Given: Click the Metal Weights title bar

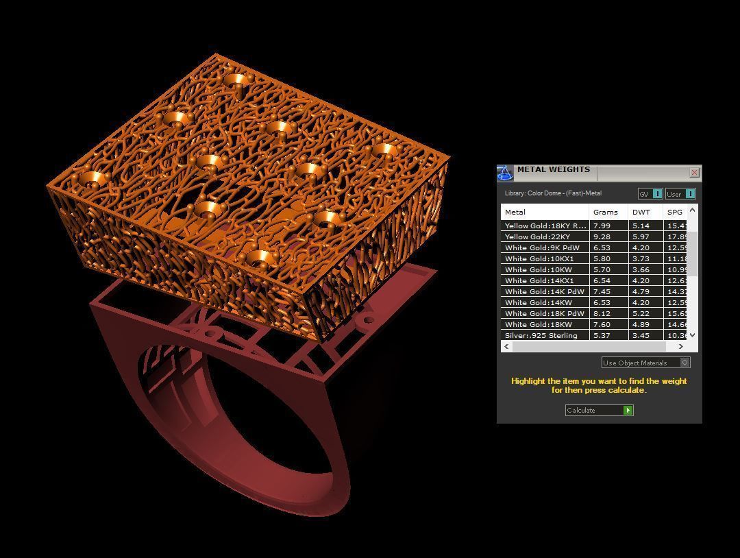Looking at the screenshot, I should (x=600, y=173).
